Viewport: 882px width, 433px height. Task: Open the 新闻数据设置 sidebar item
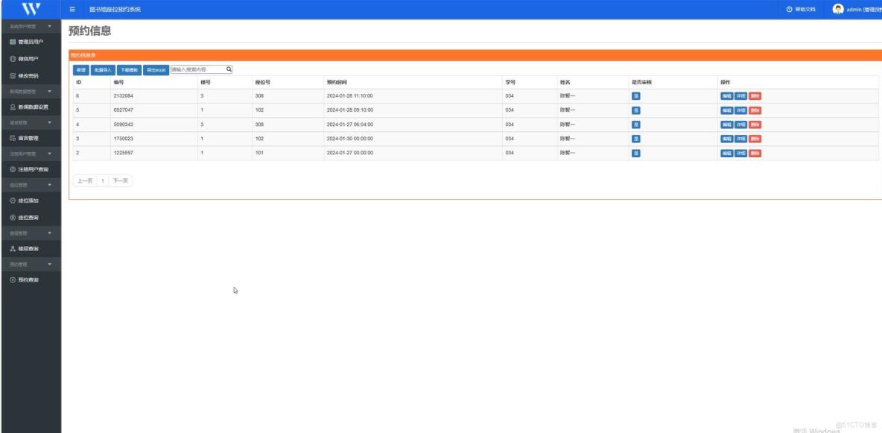pyautogui.click(x=31, y=107)
